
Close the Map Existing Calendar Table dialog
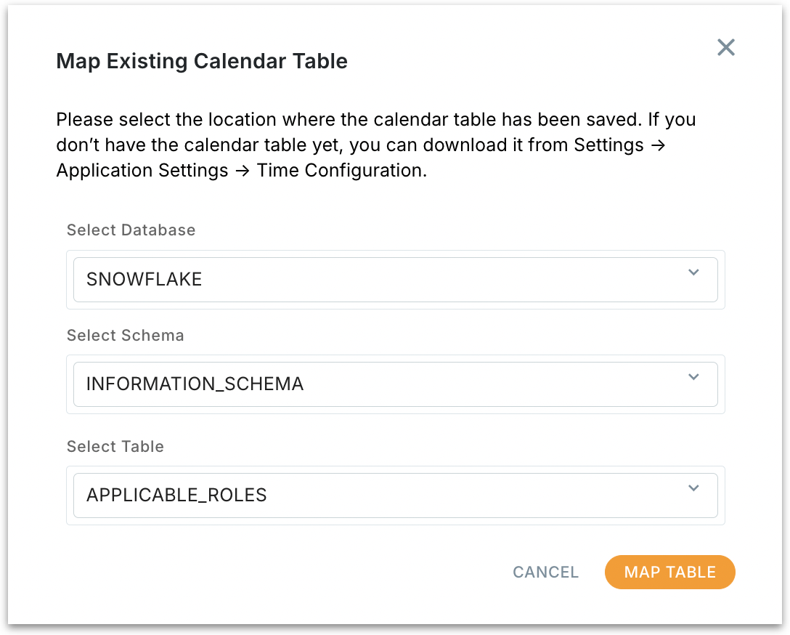click(x=726, y=48)
